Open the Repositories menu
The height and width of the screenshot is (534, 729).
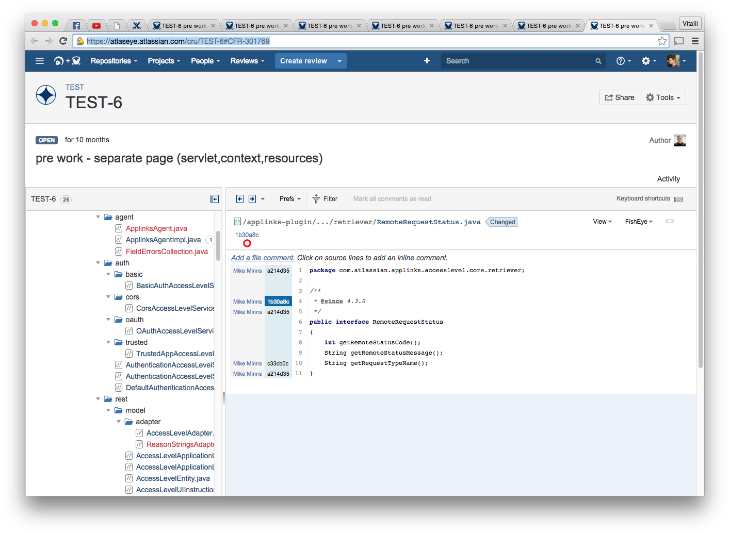[x=114, y=61]
